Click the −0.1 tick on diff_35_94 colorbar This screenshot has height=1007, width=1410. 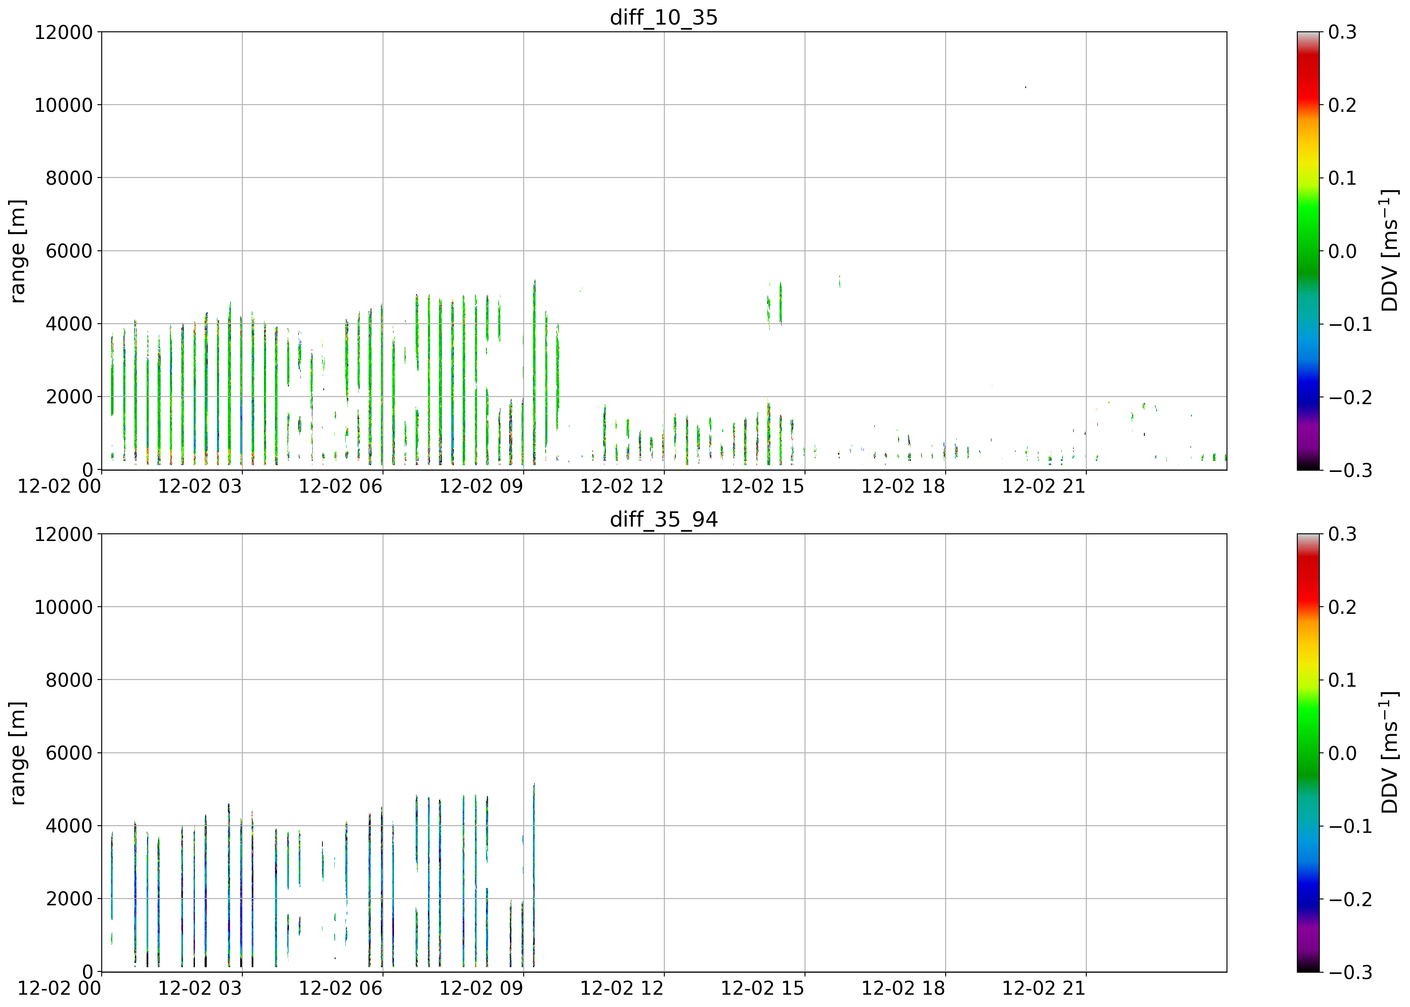pos(1351,827)
